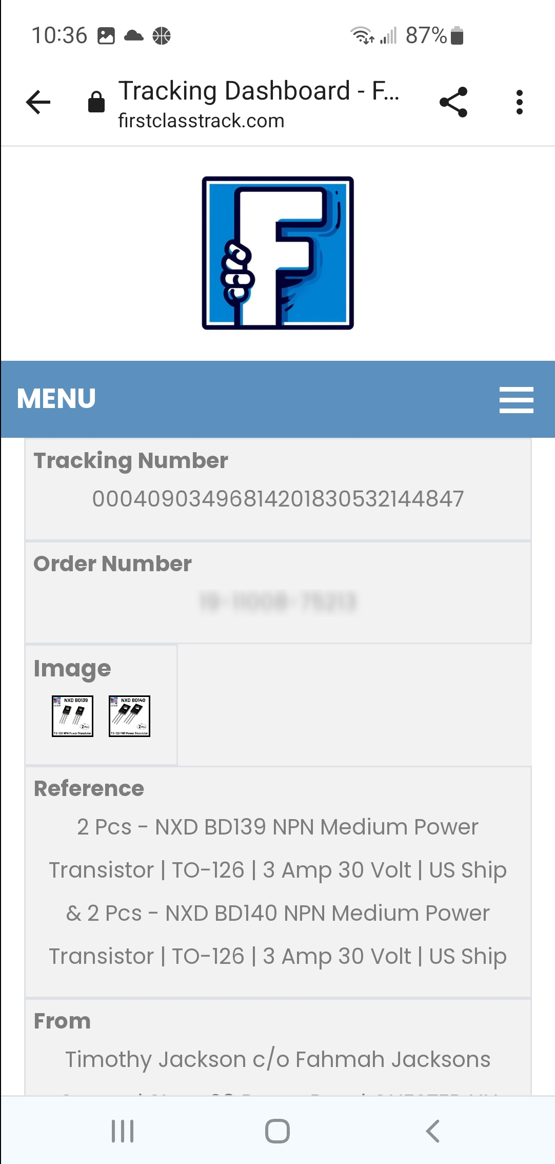
Task: Tap the Android navigation back chevron
Action: 432,1131
